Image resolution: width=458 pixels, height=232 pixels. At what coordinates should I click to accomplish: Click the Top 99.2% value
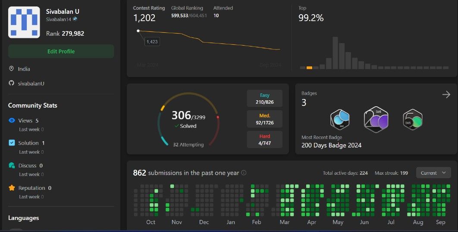point(311,18)
